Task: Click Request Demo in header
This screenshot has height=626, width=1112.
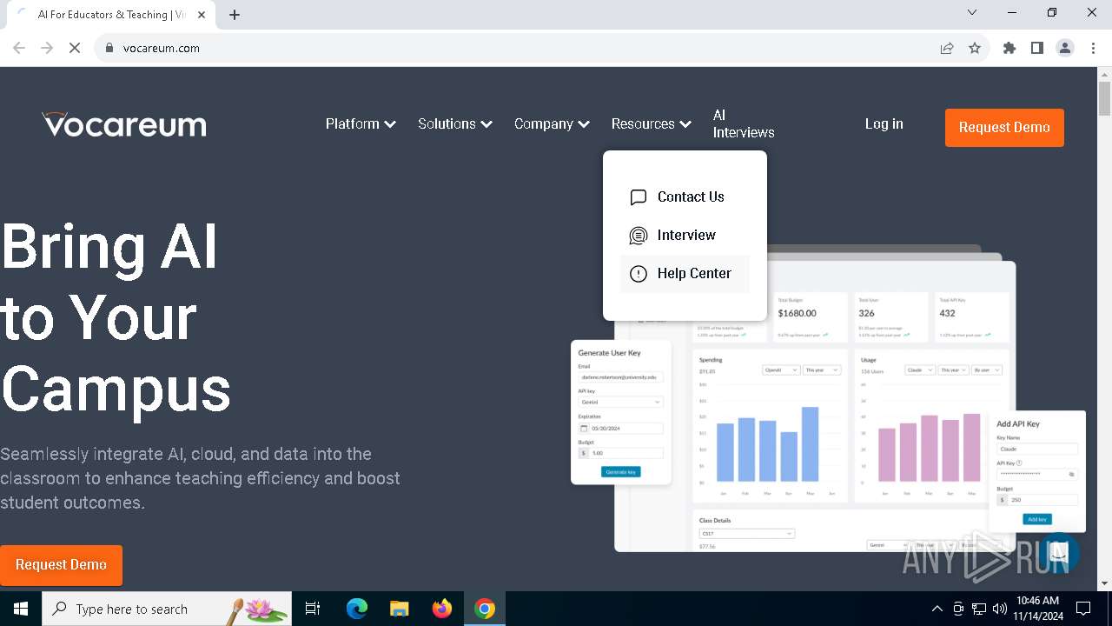Action: point(1004,128)
